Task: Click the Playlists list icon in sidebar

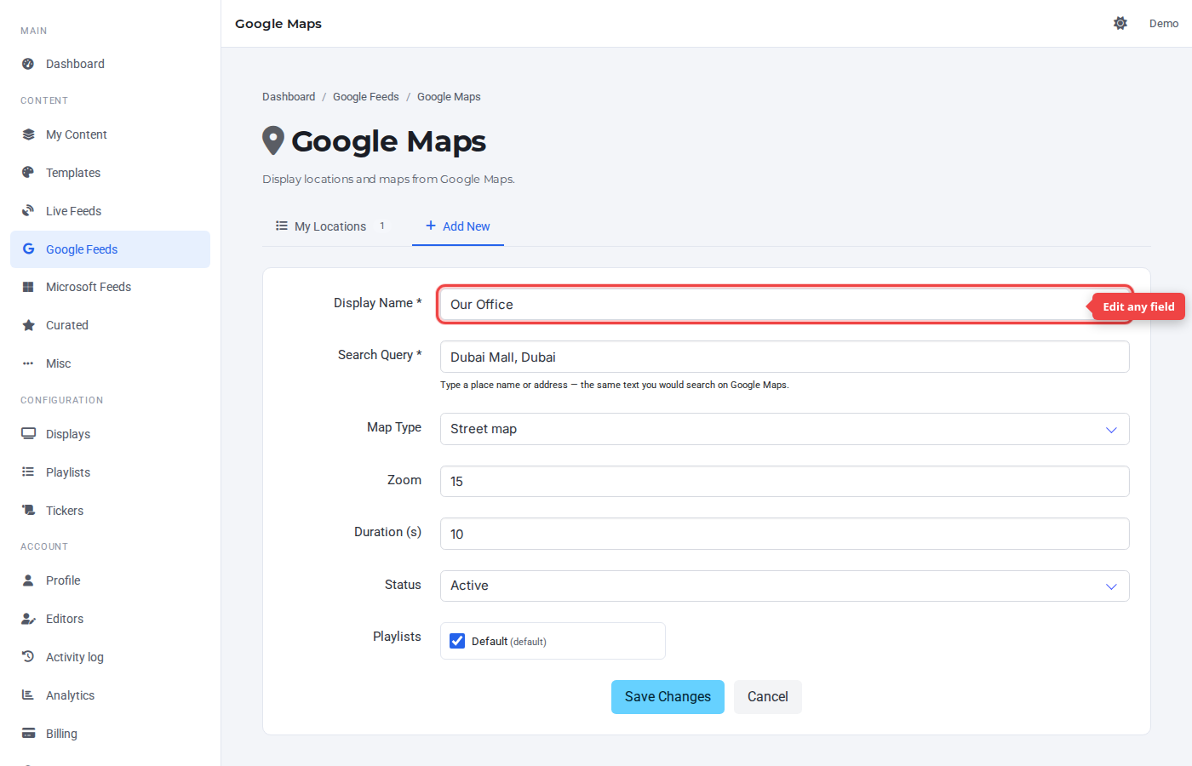Action: [28, 472]
